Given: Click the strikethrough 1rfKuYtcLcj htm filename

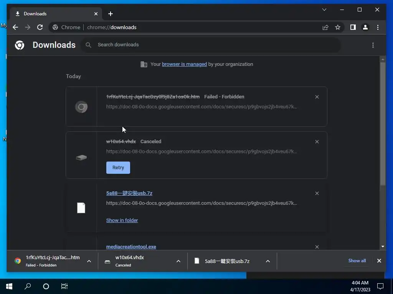Looking at the screenshot, I should 153,97.
